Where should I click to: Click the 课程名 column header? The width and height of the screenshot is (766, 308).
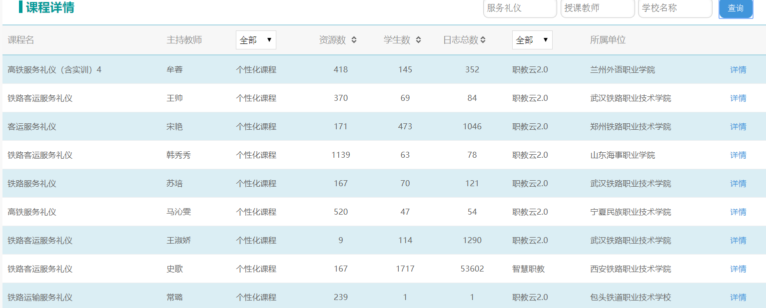tap(21, 40)
